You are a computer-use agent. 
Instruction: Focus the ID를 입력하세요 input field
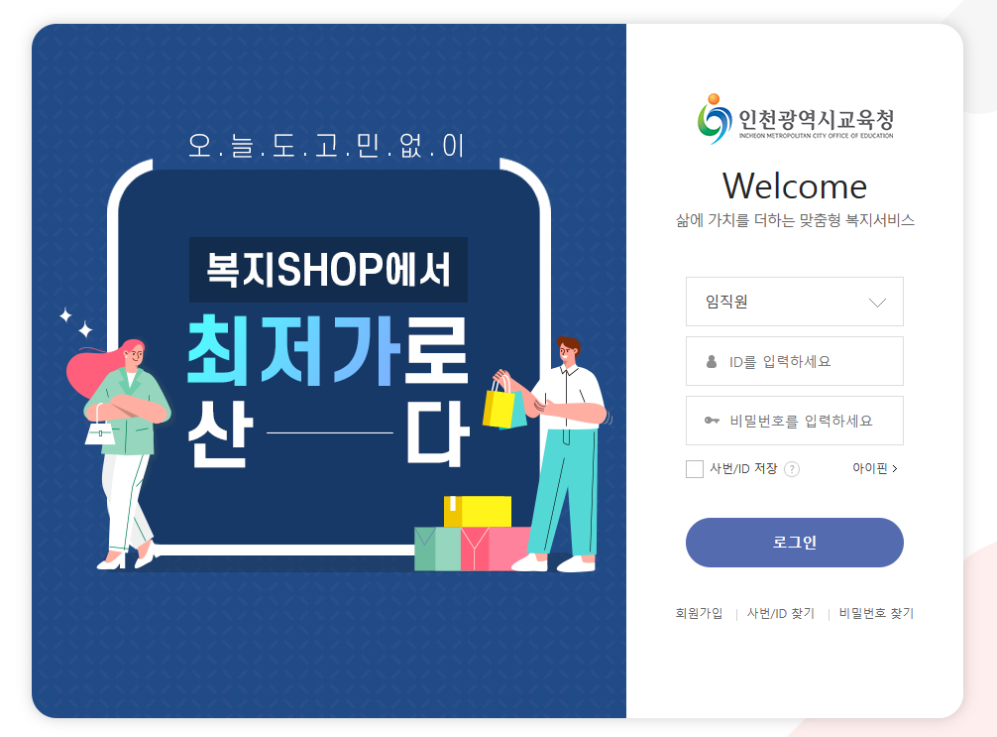pos(794,361)
